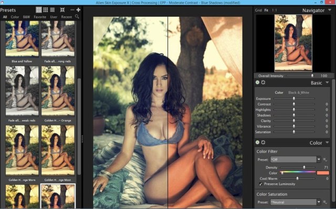
Task: Open the preset search magnifier
Action: coord(77,16)
